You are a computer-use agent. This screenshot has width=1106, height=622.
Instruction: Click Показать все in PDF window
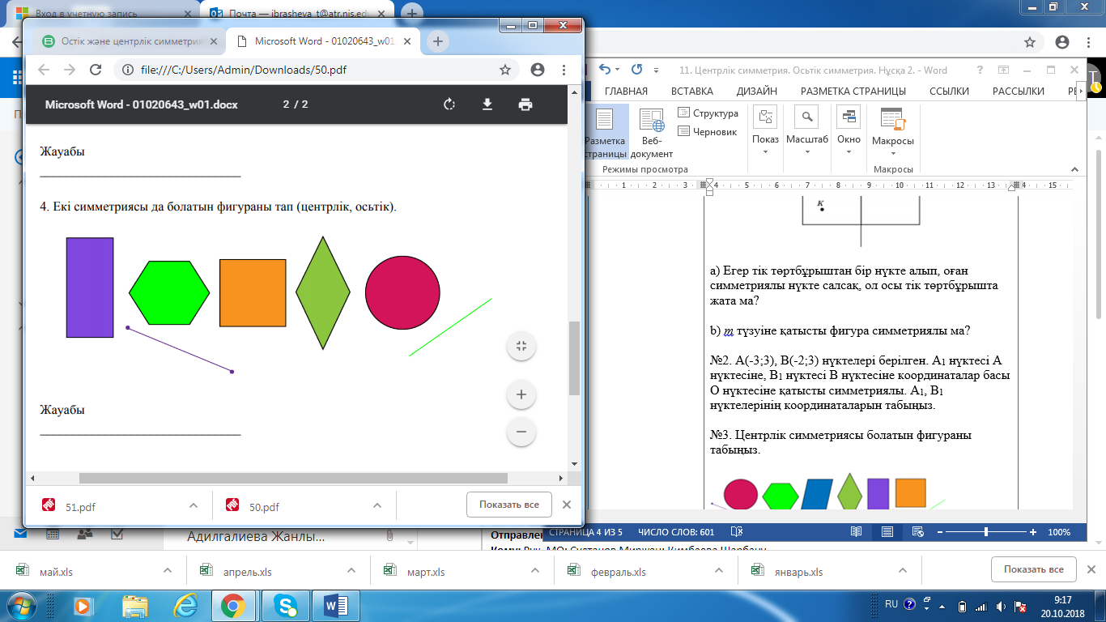(x=508, y=505)
